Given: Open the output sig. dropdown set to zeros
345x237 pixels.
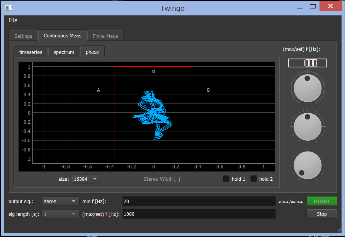Looking at the screenshot, I should (x=61, y=201).
